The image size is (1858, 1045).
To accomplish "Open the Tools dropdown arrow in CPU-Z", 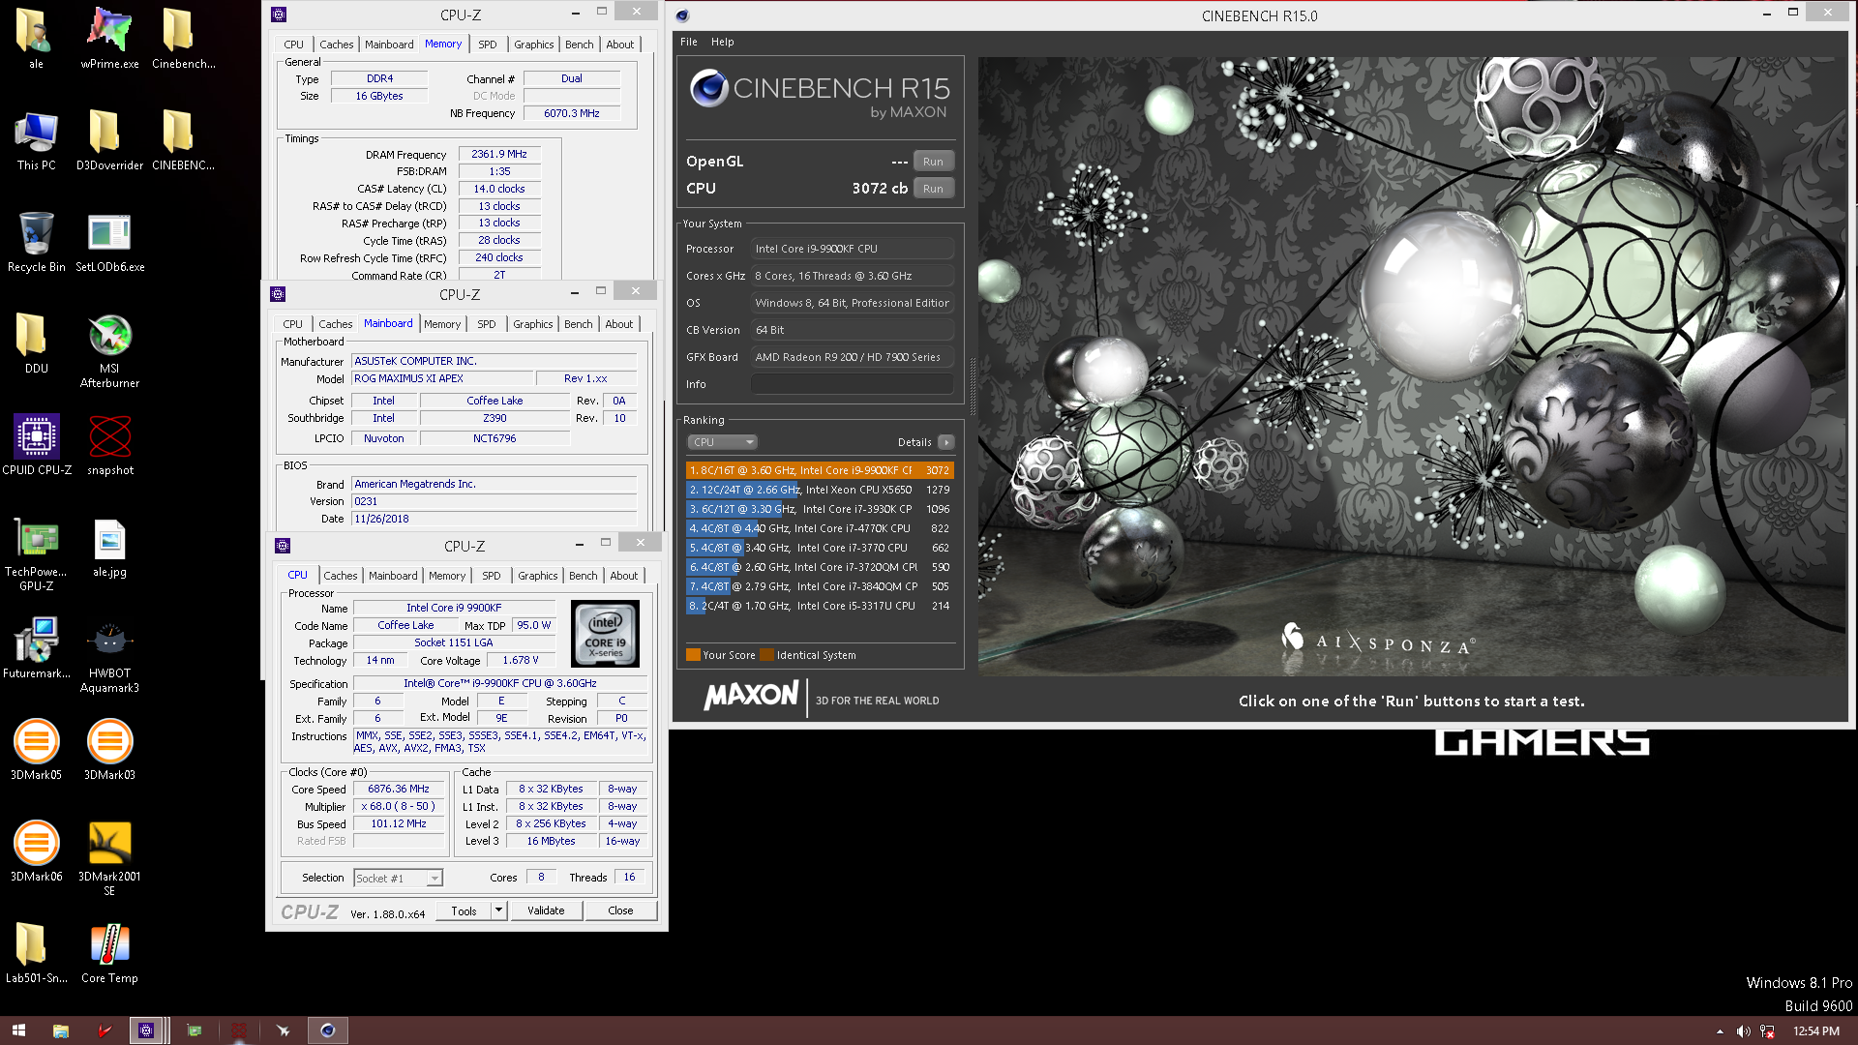I will tap(498, 911).
